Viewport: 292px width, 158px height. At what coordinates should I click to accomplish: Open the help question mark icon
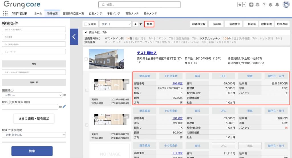click(x=264, y=5)
